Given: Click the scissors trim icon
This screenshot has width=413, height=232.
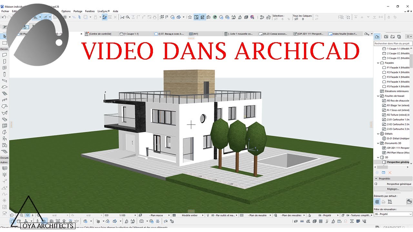Looking at the screenshot, I should [x=123, y=17].
